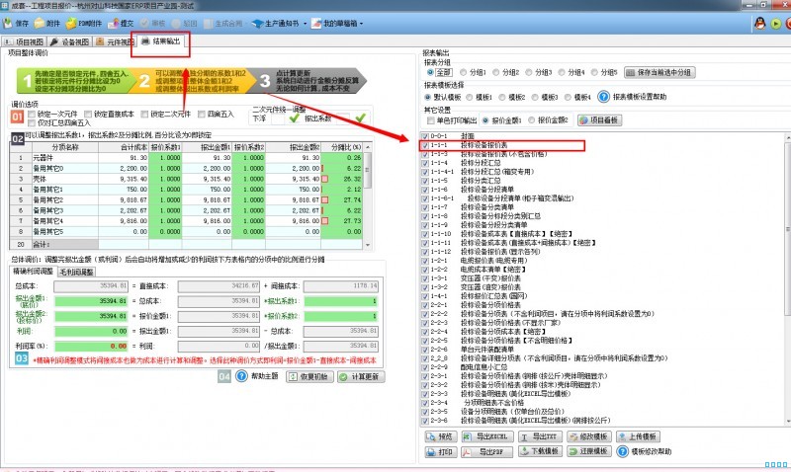This screenshot has width=791, height=472.
Task: Select the 2-2-9 配电信息小汇总 row
Action: [x=602, y=367]
